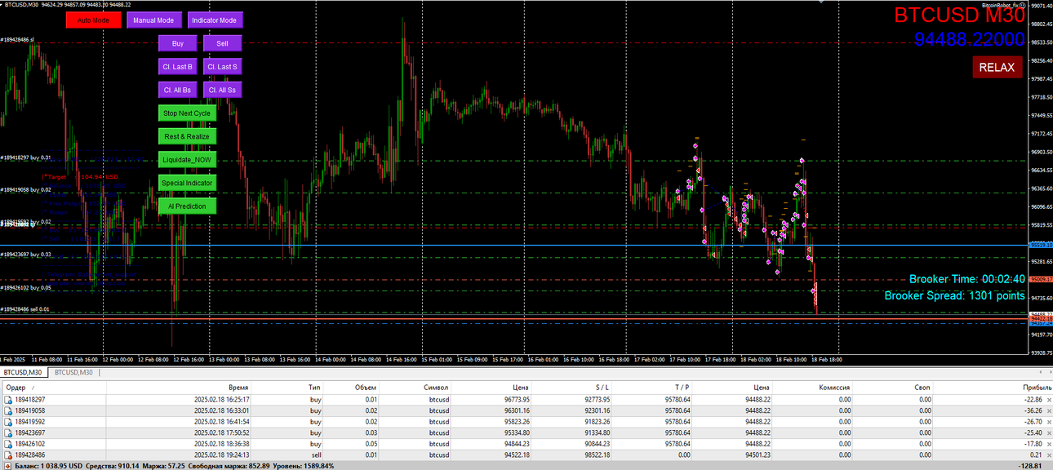Switch to Manual Mode
Screen dimensions: 1053x470
click(x=153, y=20)
